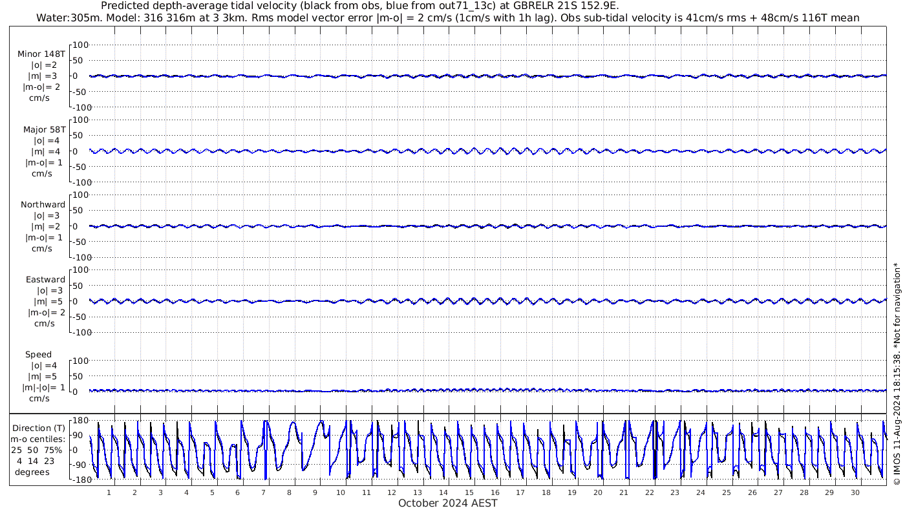Click '|m-o|= 2' in the Eastward panel
The image size is (905, 517).
46,313
